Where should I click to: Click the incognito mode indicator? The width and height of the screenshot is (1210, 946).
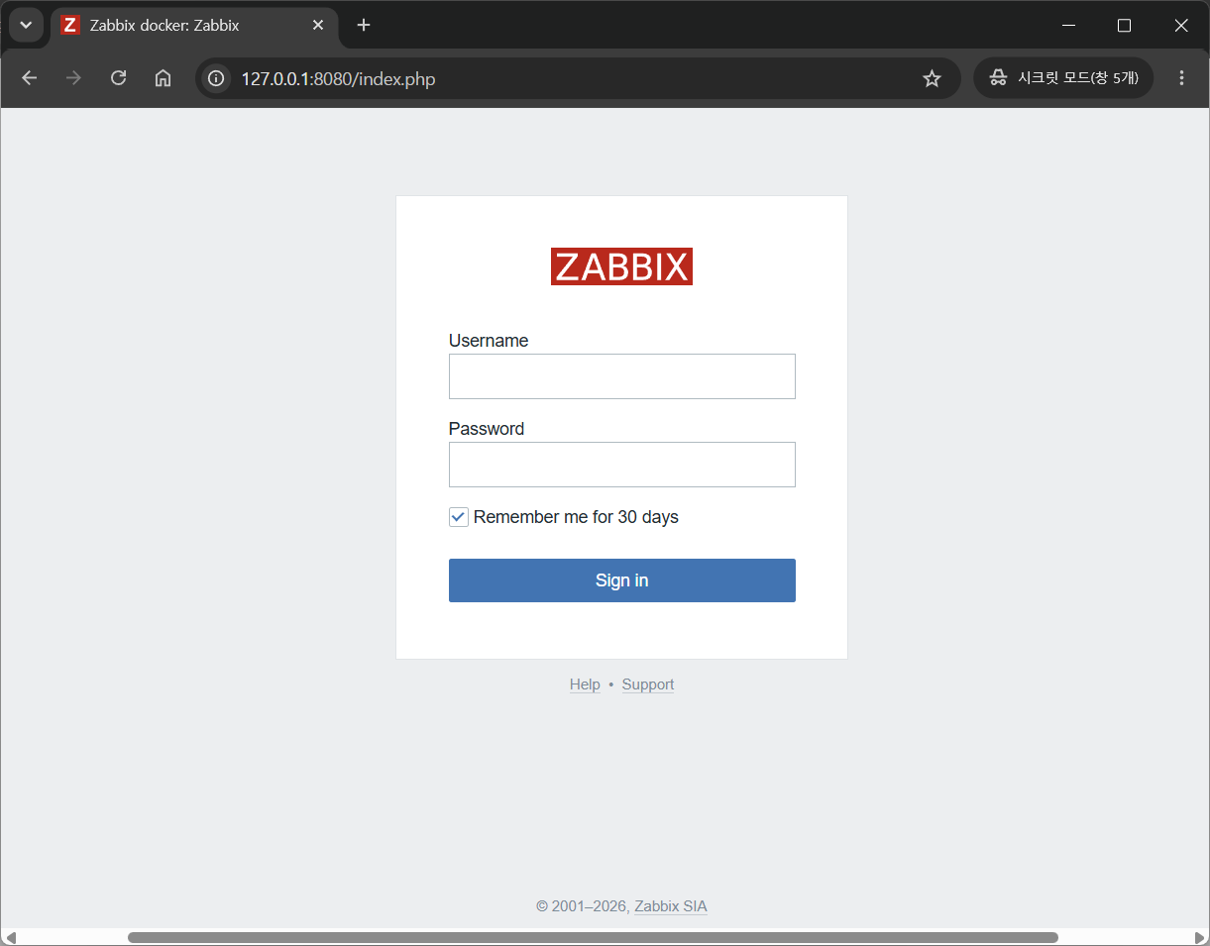click(1063, 78)
